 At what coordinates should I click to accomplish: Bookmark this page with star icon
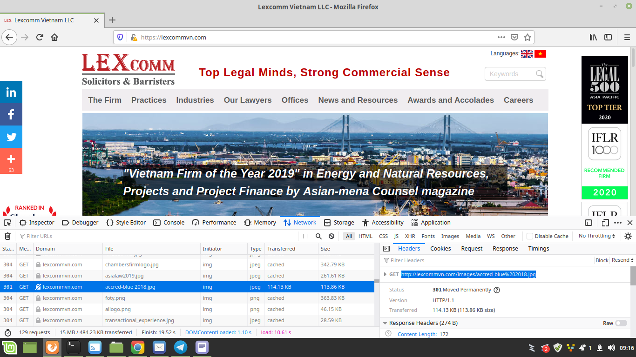(x=528, y=37)
